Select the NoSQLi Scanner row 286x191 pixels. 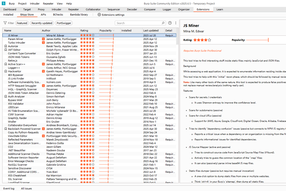click(90, 165)
